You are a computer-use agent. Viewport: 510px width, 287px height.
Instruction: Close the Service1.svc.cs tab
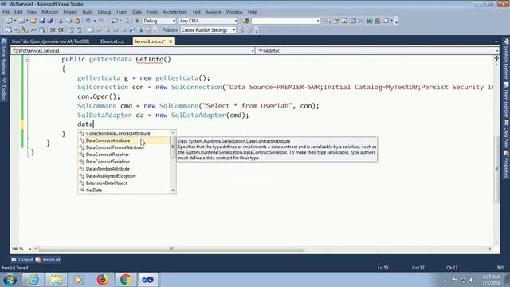click(x=171, y=41)
